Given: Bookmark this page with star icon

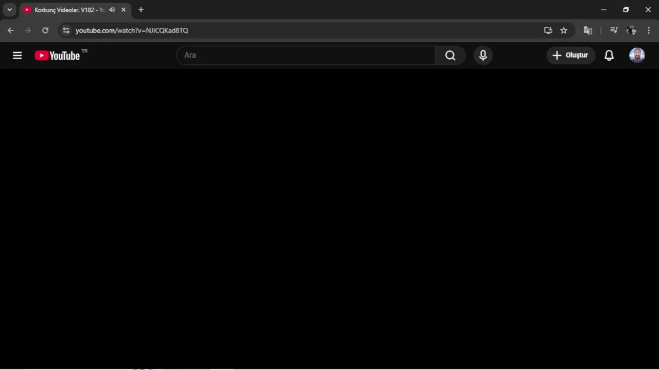Looking at the screenshot, I should tap(564, 30).
